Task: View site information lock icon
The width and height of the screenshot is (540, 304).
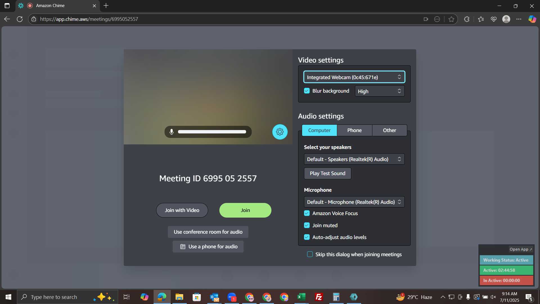Action: (34, 19)
